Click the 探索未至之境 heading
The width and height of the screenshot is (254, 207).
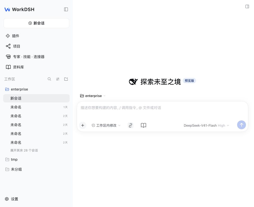(x=160, y=82)
